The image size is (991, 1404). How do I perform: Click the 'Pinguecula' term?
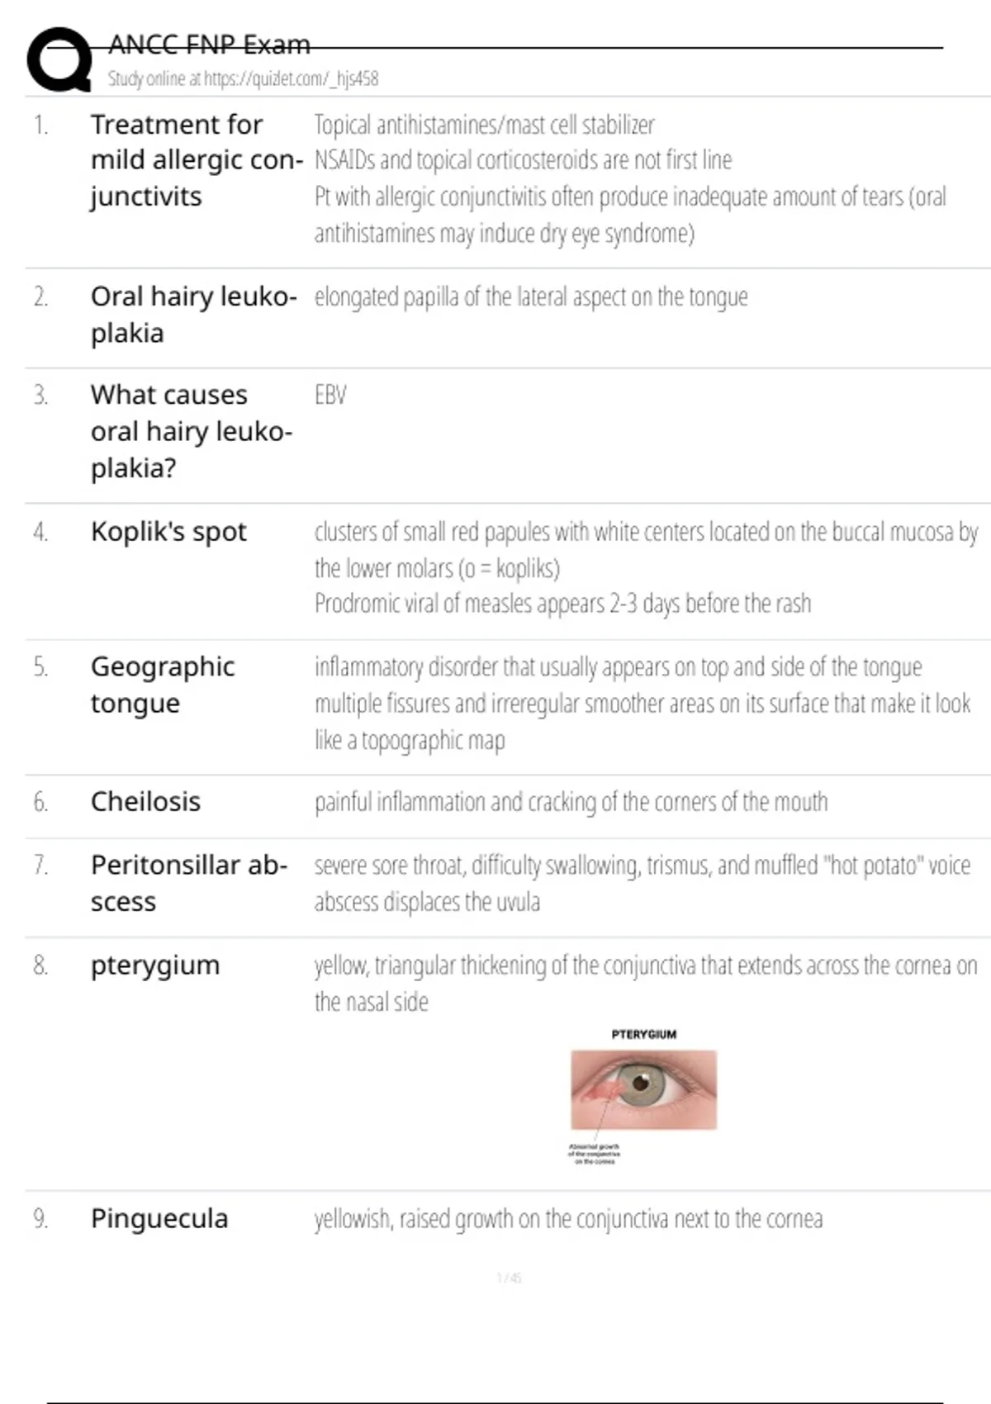159,1219
